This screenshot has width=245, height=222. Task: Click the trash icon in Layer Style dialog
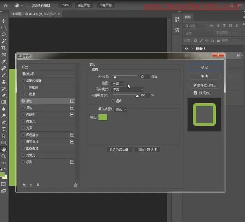pyautogui.click(x=75, y=185)
